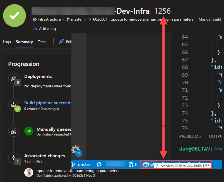
Task: Click the '1 commit(s)' text
Action: 33,161
